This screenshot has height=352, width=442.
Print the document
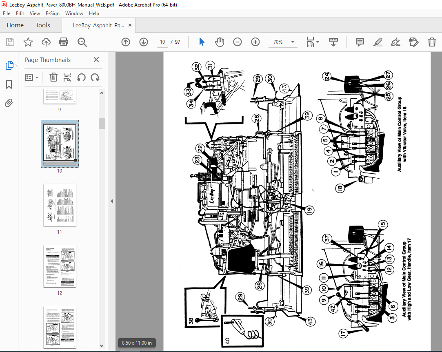click(64, 42)
